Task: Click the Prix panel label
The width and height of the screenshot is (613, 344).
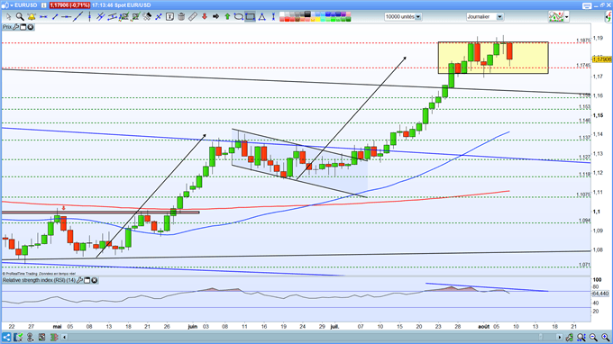Action: click(x=7, y=27)
